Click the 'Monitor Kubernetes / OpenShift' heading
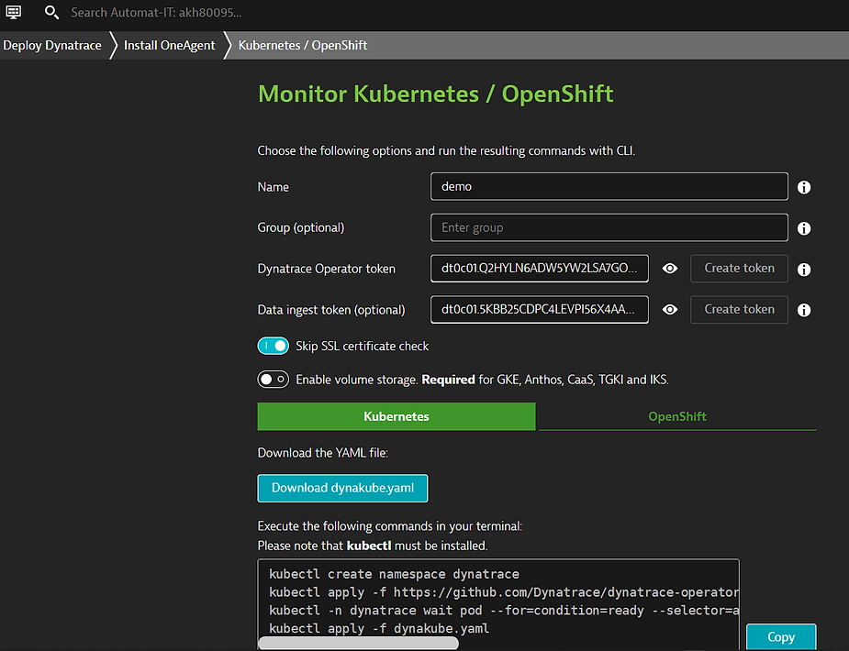The width and height of the screenshot is (849, 651). pos(436,94)
